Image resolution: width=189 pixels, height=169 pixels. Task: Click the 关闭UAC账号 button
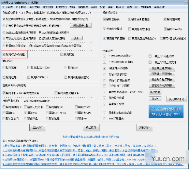177,99
